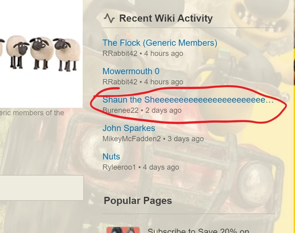This screenshot has width=295, height=233.
Task: Click the Popular Pages heading
Action: click(138, 201)
